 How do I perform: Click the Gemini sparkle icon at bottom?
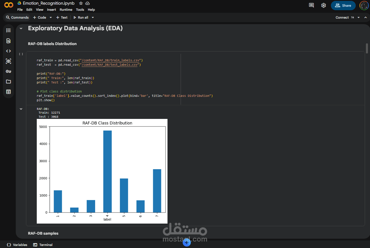[187, 242]
